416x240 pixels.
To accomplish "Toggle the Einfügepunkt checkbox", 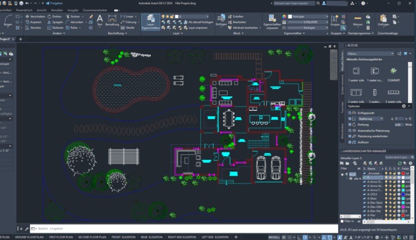I will pyautogui.click(x=349, y=113).
